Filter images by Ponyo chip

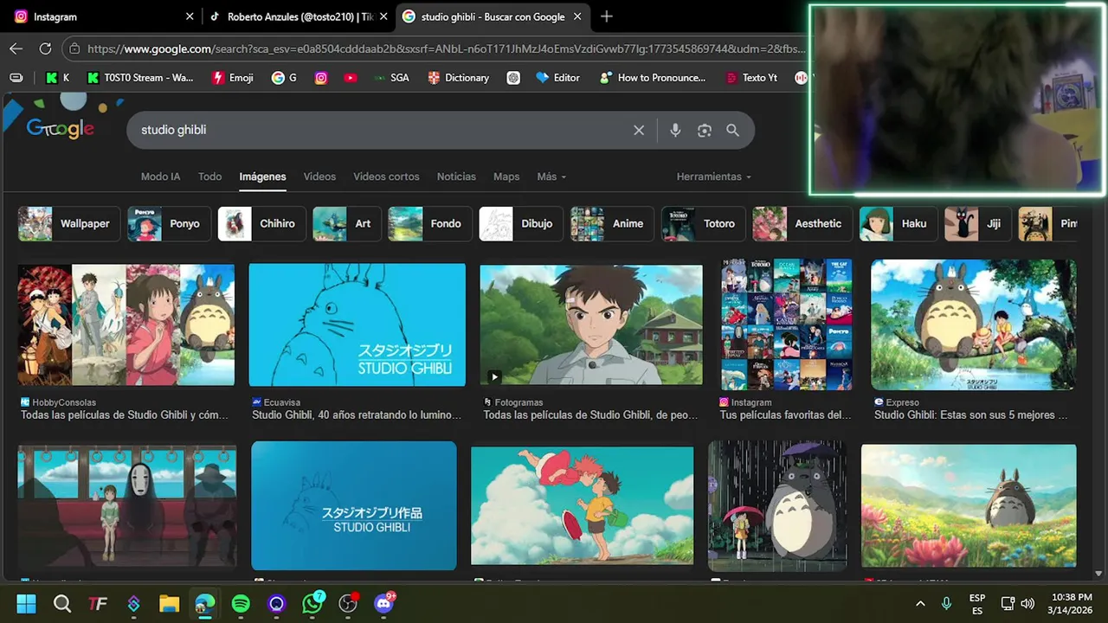click(x=168, y=223)
